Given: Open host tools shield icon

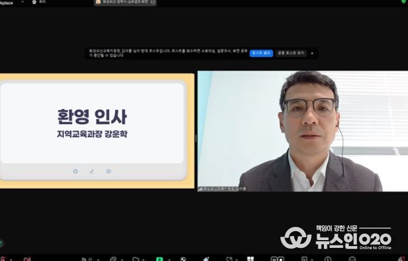Looking at the screenshot, I should 184,259.
